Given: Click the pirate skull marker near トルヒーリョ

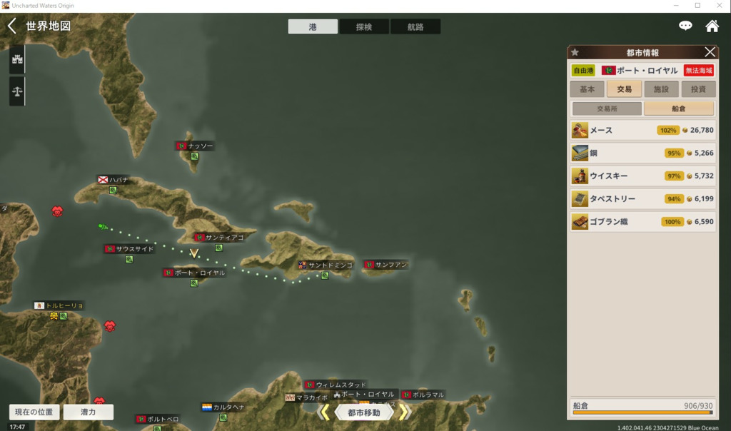Looking at the screenshot, I should 109,326.
